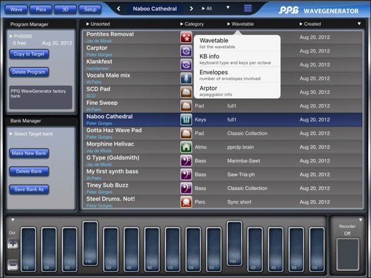Expand the Pr00000 program entry
This screenshot has width=371, height=278.
point(21,36)
